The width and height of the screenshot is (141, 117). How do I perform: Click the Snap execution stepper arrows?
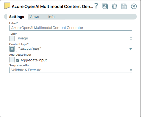[131, 70]
